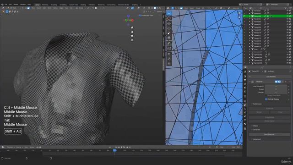Viewport: 293px width, 165px height.
Task: Click the Play animation button in timeline
Action: 124,147
